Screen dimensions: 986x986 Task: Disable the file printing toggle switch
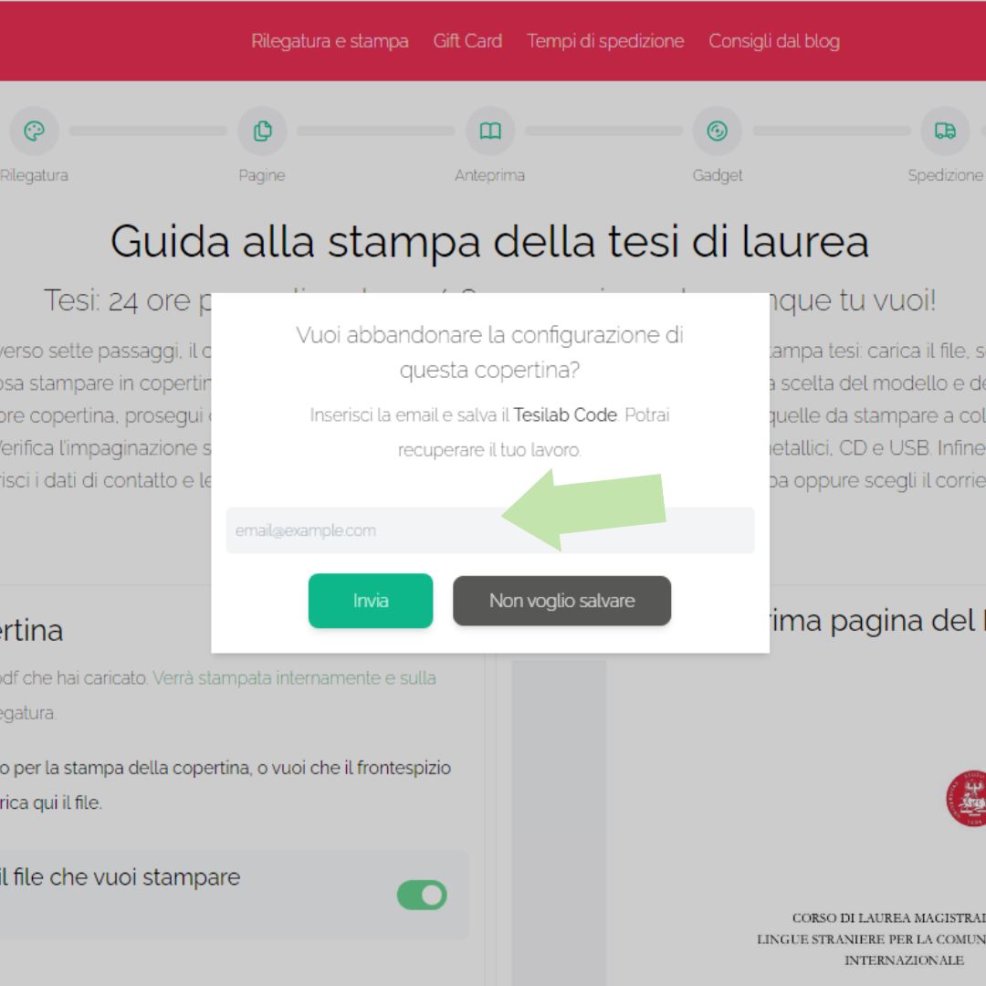(422, 895)
